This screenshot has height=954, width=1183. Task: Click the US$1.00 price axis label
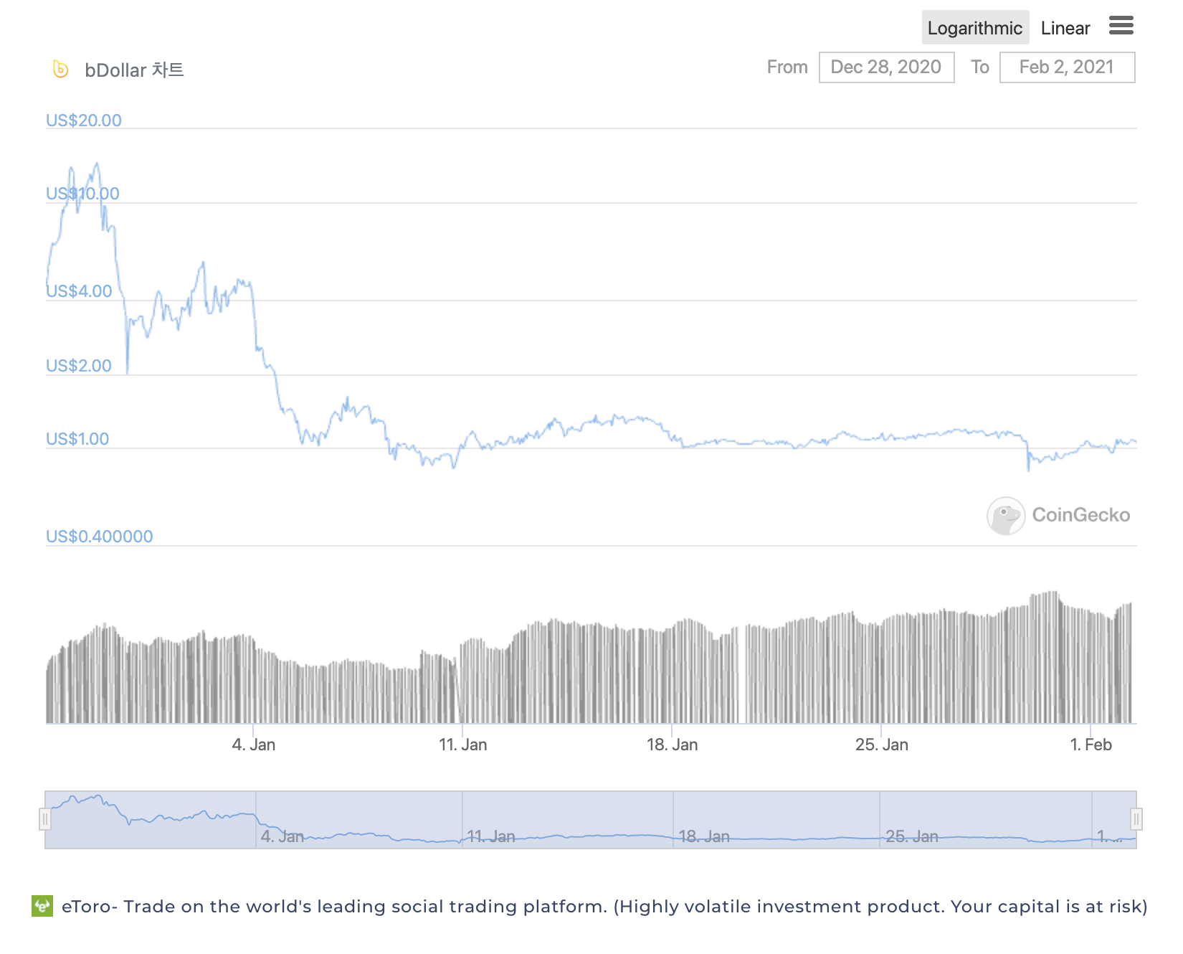click(x=77, y=439)
